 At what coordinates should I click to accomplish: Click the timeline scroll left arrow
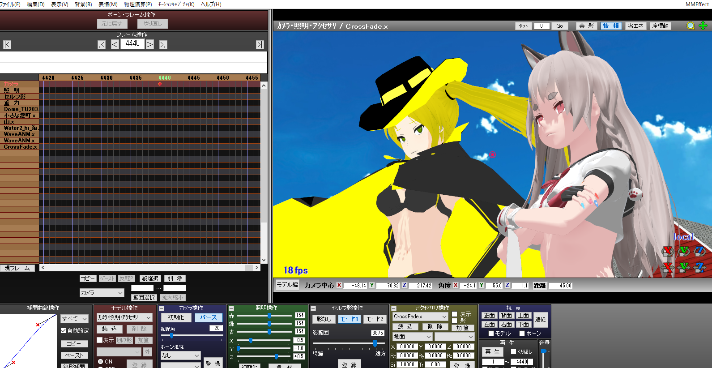click(43, 268)
